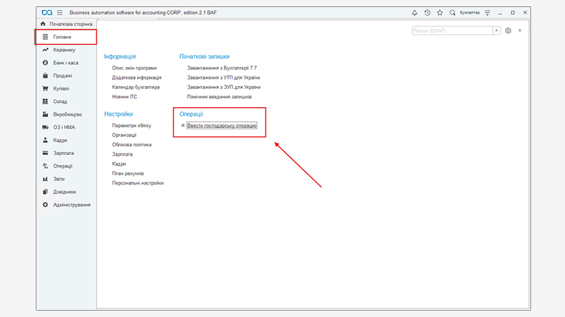Open the hamburger main menu icon
The width and height of the screenshot is (565, 317).
click(59, 13)
